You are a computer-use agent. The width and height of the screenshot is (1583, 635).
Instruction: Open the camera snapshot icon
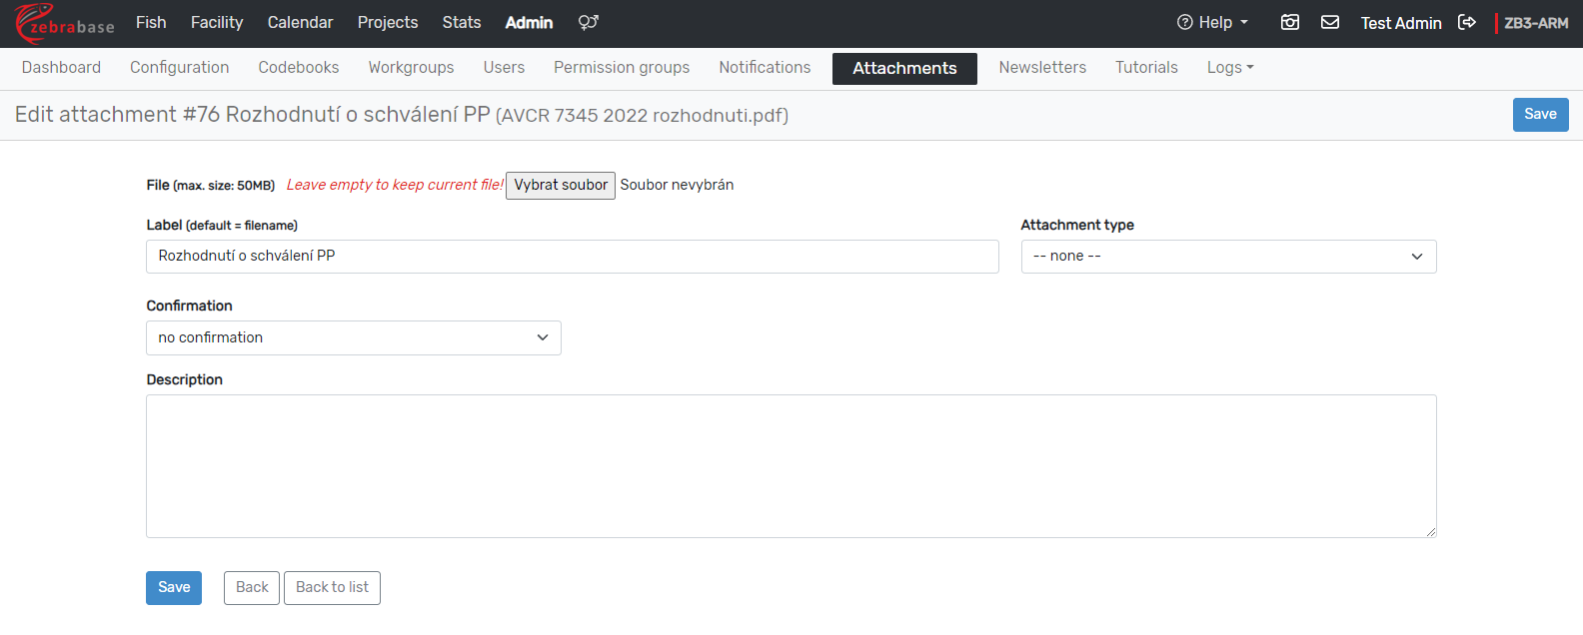[x=1290, y=22]
